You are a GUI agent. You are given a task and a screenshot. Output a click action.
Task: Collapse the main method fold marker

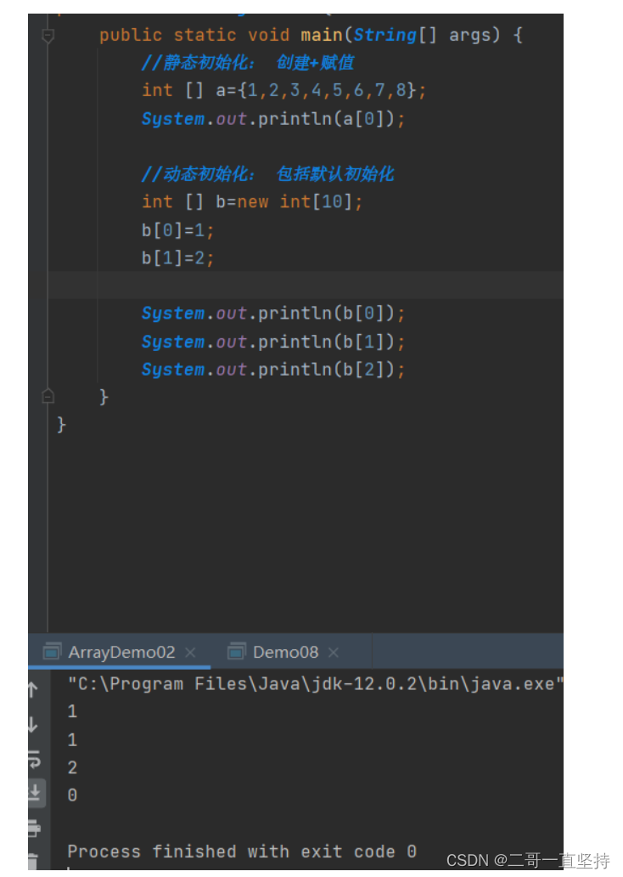pos(48,36)
